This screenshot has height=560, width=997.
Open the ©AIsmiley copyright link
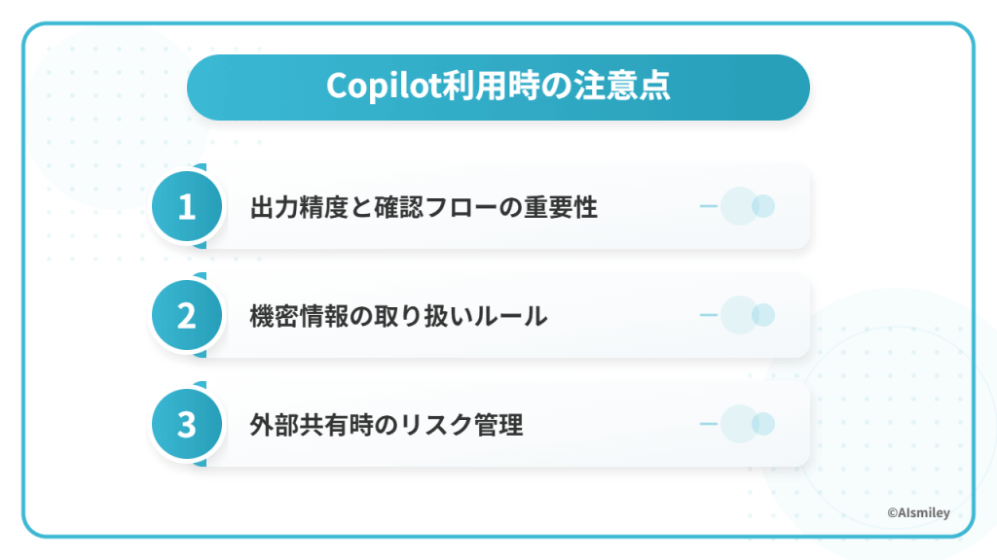point(917,513)
